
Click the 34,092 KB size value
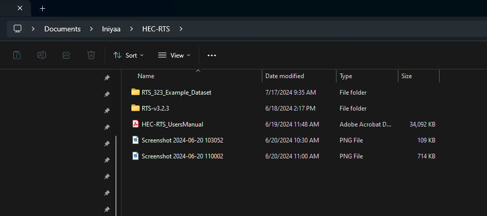[423, 124]
